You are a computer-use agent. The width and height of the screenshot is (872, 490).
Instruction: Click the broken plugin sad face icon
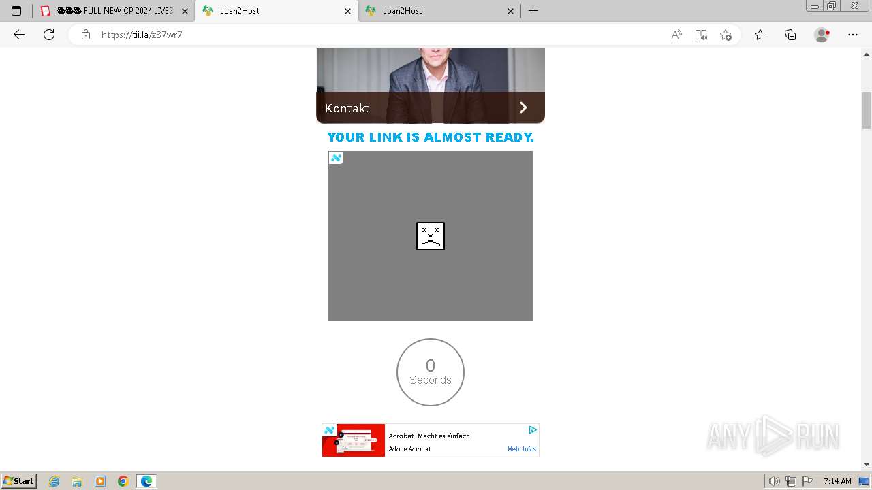click(x=431, y=236)
